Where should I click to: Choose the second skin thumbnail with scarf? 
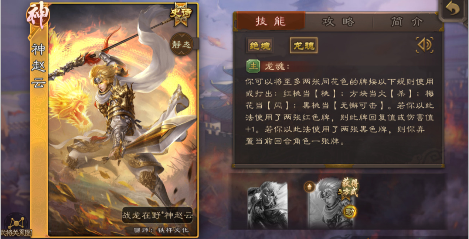pyautogui.click(x=331, y=205)
